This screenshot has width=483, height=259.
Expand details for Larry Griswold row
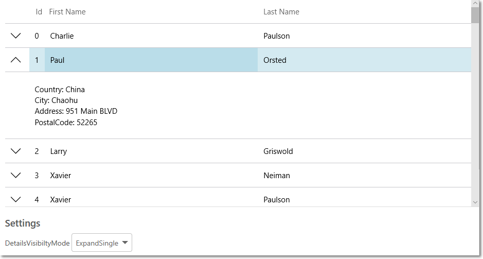click(16, 151)
